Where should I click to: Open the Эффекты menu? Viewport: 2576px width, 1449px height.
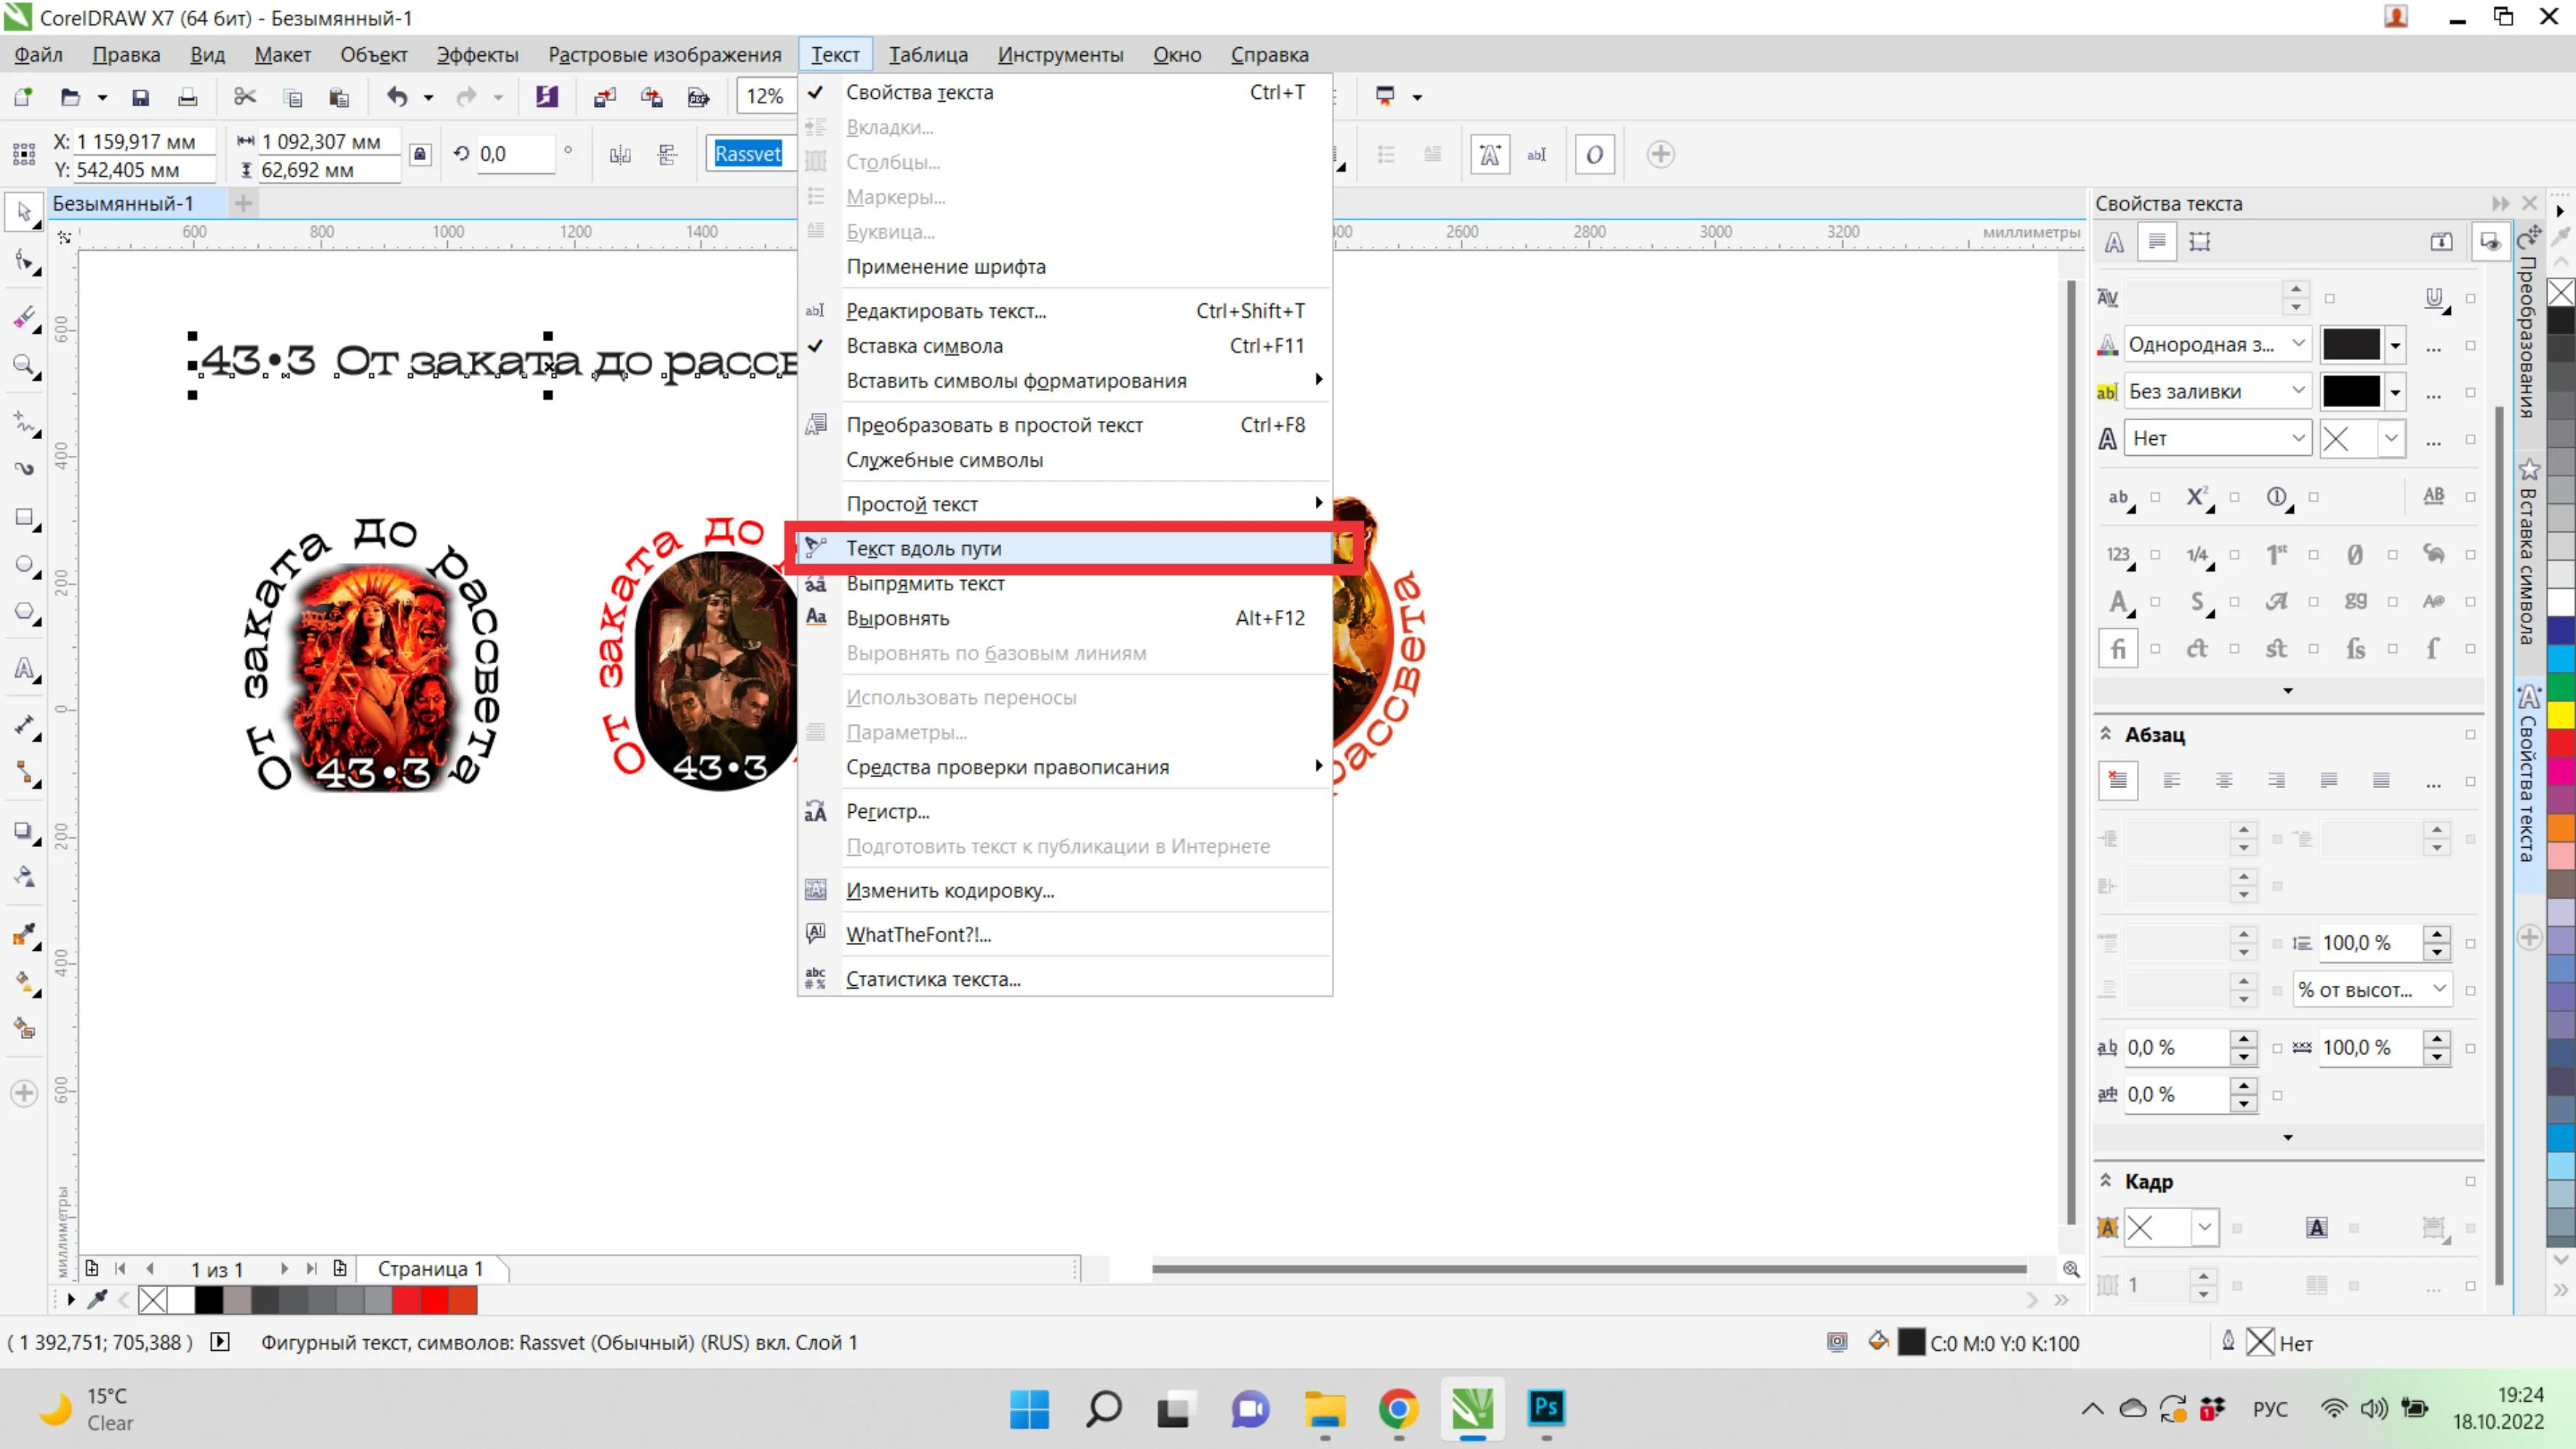[477, 55]
